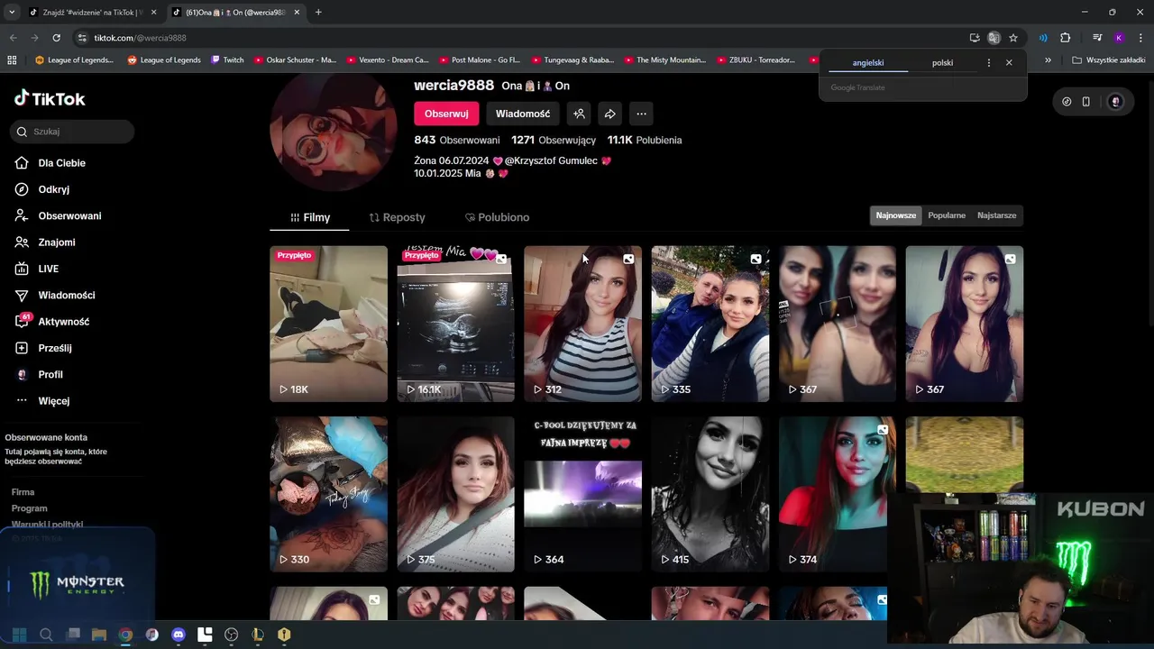The width and height of the screenshot is (1154, 649).
Task: Switch to Filmy tab
Action: (x=310, y=217)
